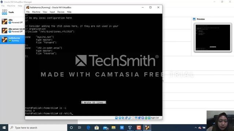Click USB devices icon in VM status bar
Viewport: 234px width, 131px height.
tap(130, 118)
